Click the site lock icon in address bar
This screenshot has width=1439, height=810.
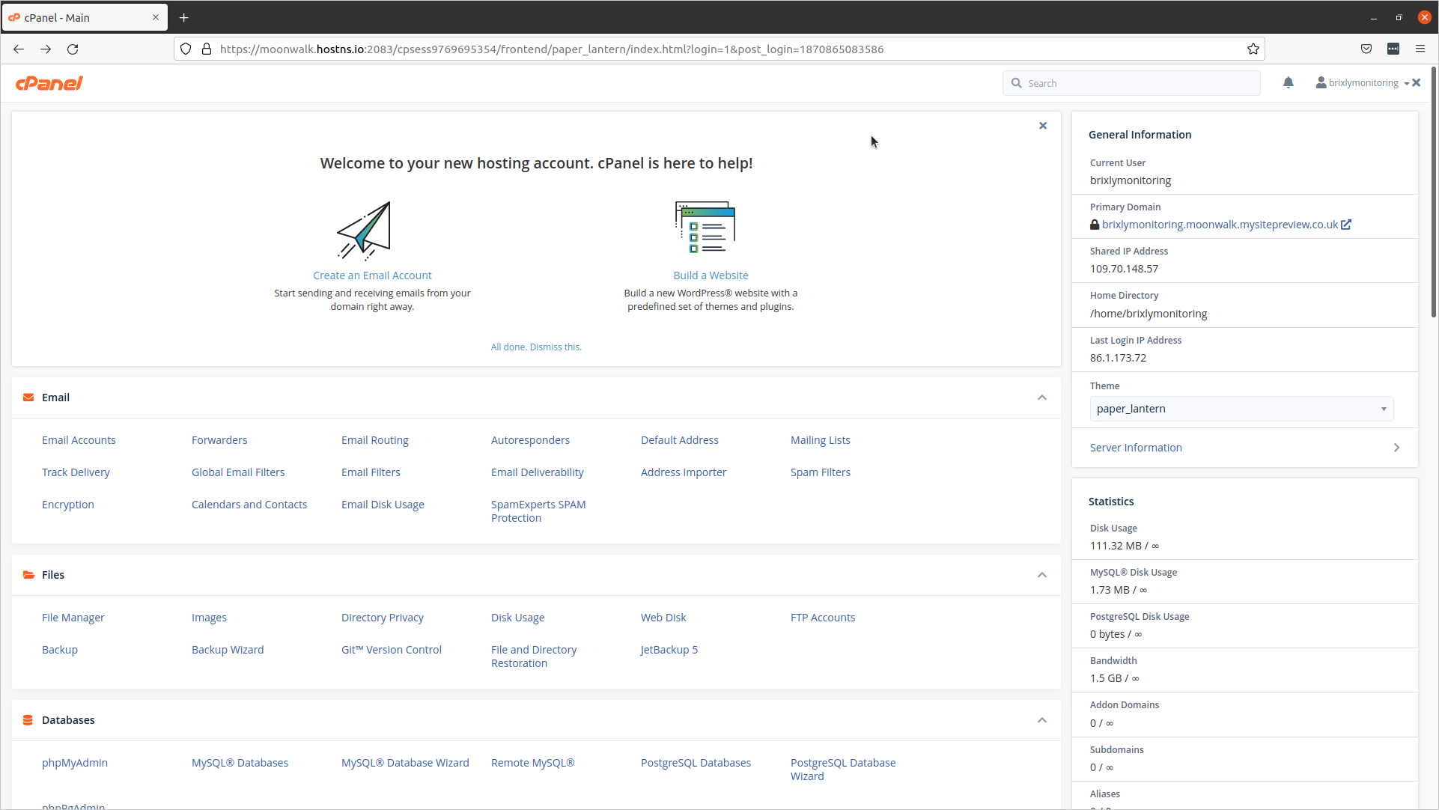(x=207, y=49)
